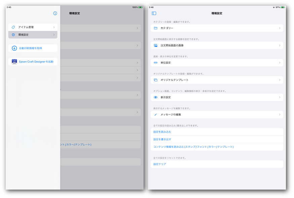294x198 pixels.
Task: Select アイテム管理 in the sidebar menu
Action: (26, 27)
